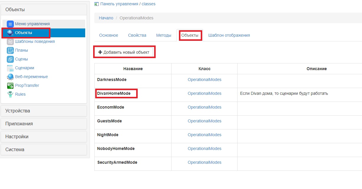Expand the Устройства sidebar section
Image resolution: width=362 pixels, height=189 pixels.
[44, 111]
